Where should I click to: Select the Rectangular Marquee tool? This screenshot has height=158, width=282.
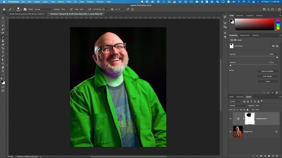coord(3,22)
